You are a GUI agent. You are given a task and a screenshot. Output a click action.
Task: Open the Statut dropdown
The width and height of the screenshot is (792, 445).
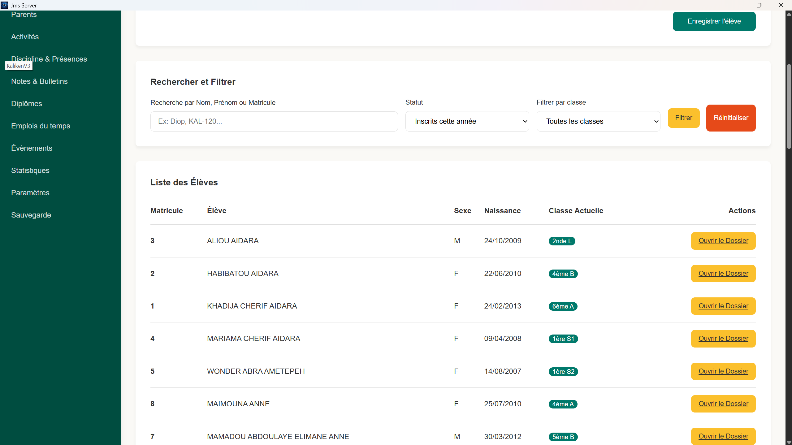pos(467,121)
